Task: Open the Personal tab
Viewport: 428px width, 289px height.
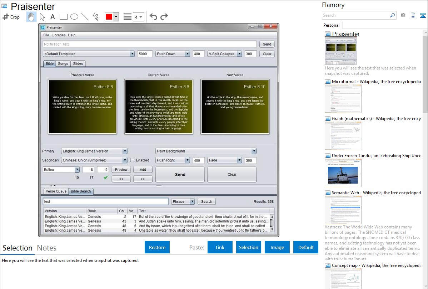Action: pyautogui.click(x=331, y=25)
